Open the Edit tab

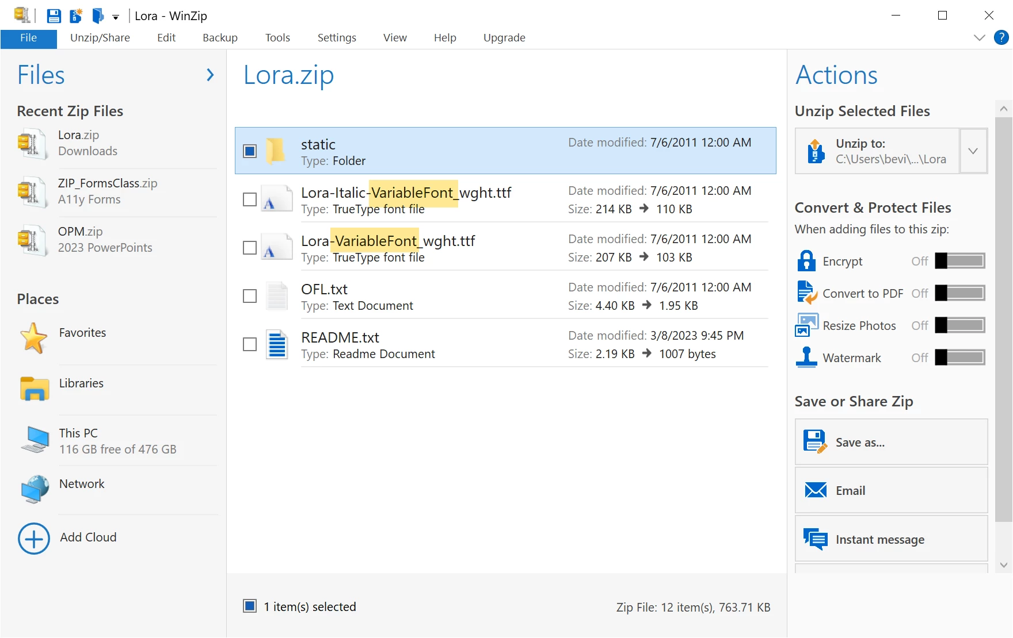click(x=166, y=38)
